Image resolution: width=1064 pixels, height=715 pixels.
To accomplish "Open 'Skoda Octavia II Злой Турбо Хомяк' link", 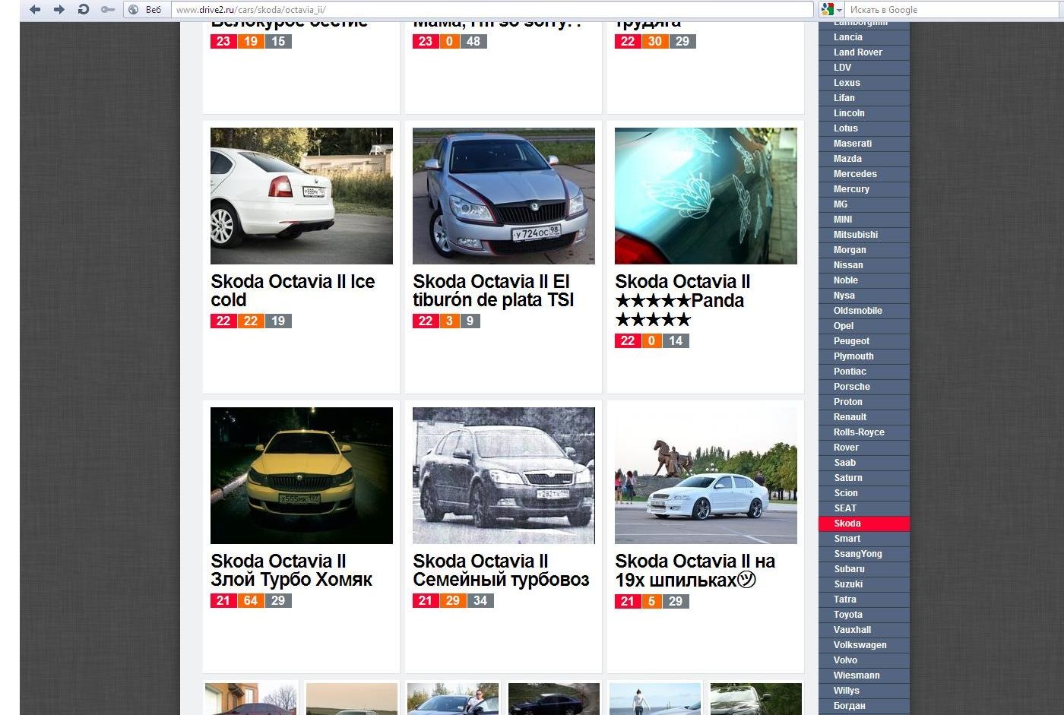I will pos(291,571).
